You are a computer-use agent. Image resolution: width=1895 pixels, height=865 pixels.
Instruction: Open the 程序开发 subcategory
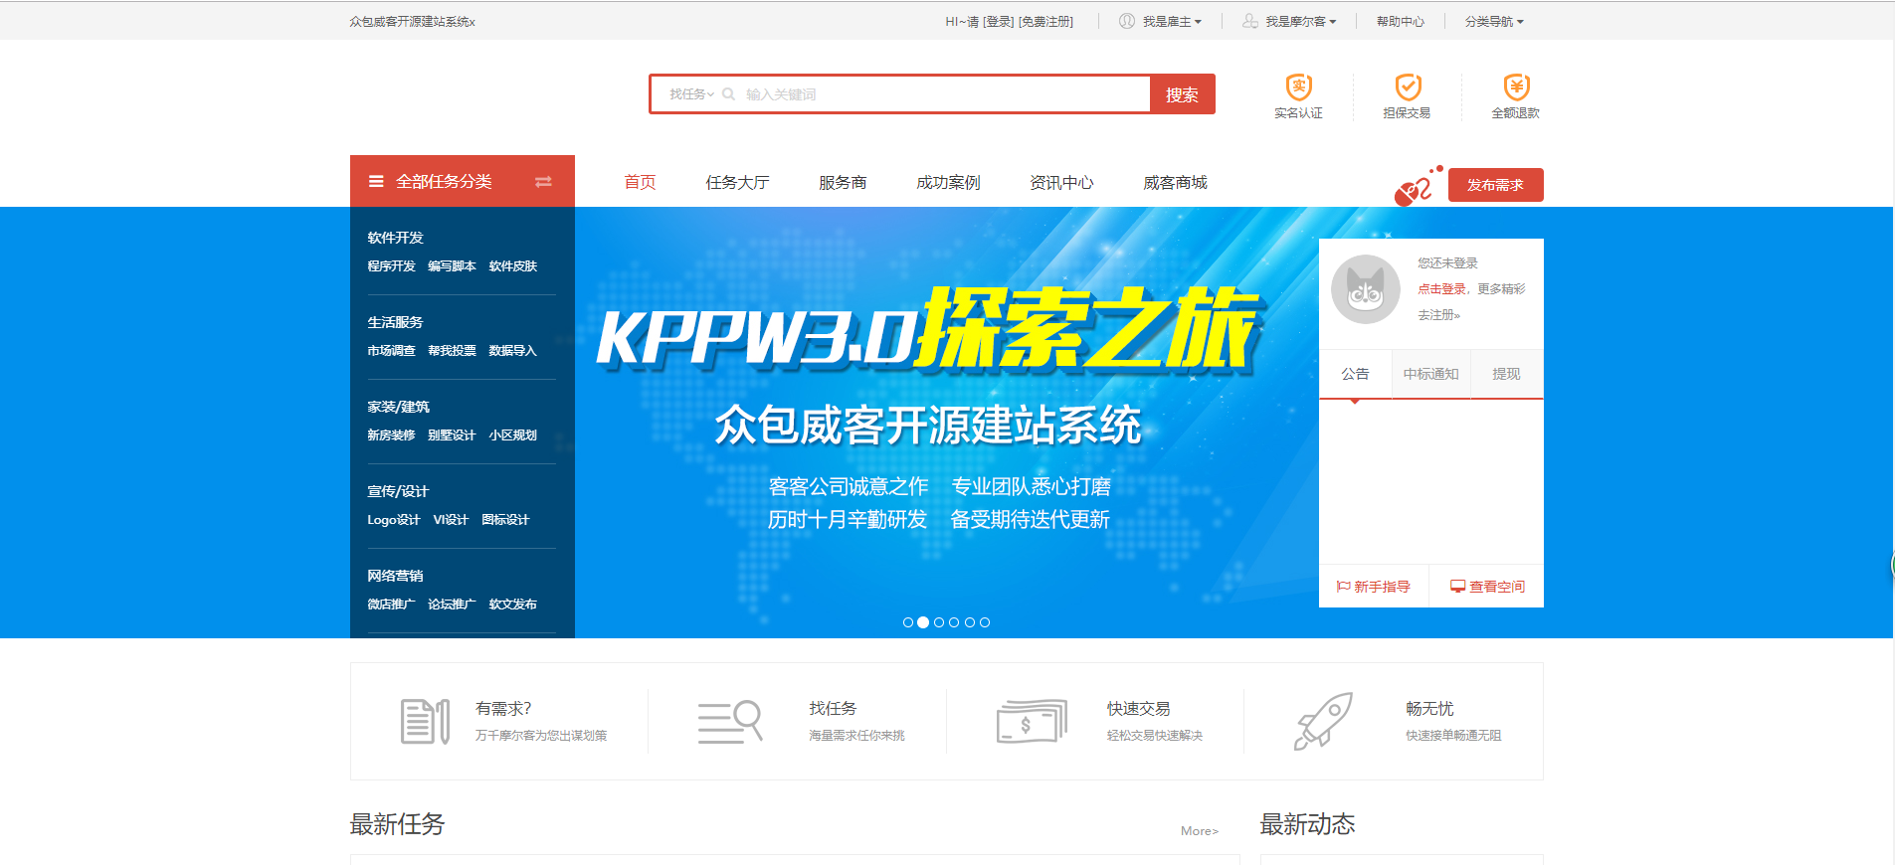[392, 266]
